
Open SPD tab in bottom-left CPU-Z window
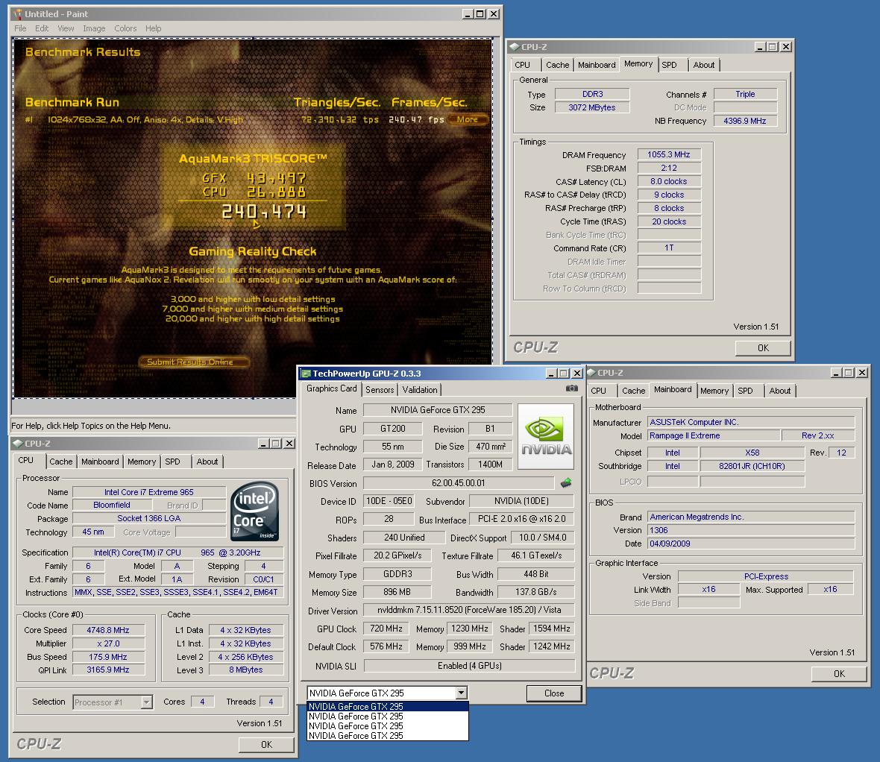[173, 462]
